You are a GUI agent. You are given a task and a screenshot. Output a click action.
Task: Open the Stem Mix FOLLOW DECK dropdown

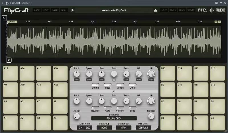click(x=114, y=118)
